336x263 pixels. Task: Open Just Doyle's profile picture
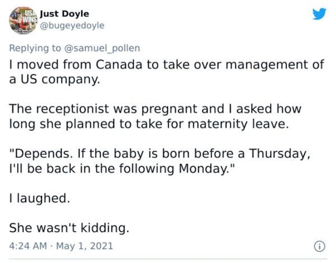pos(23,20)
